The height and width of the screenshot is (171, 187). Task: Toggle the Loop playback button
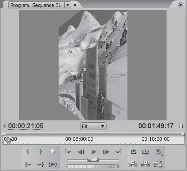click(134, 151)
